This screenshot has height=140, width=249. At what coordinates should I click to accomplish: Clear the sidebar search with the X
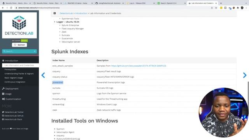(x=35, y=51)
